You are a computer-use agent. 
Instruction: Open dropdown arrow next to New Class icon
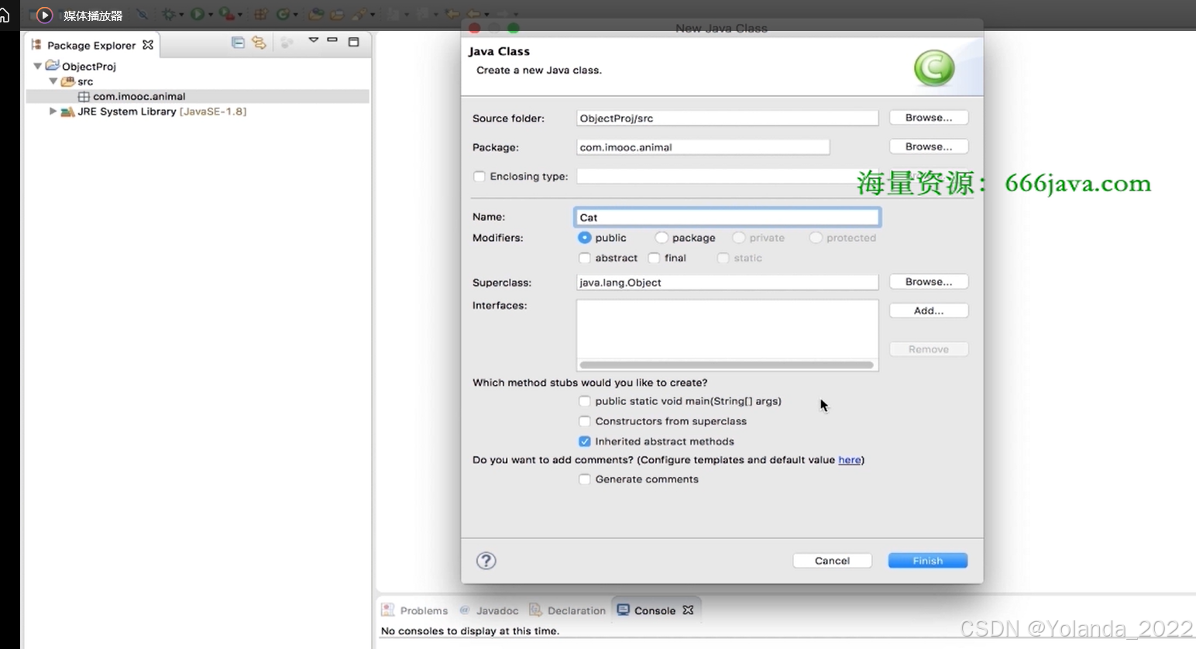pyautogui.click(x=296, y=15)
